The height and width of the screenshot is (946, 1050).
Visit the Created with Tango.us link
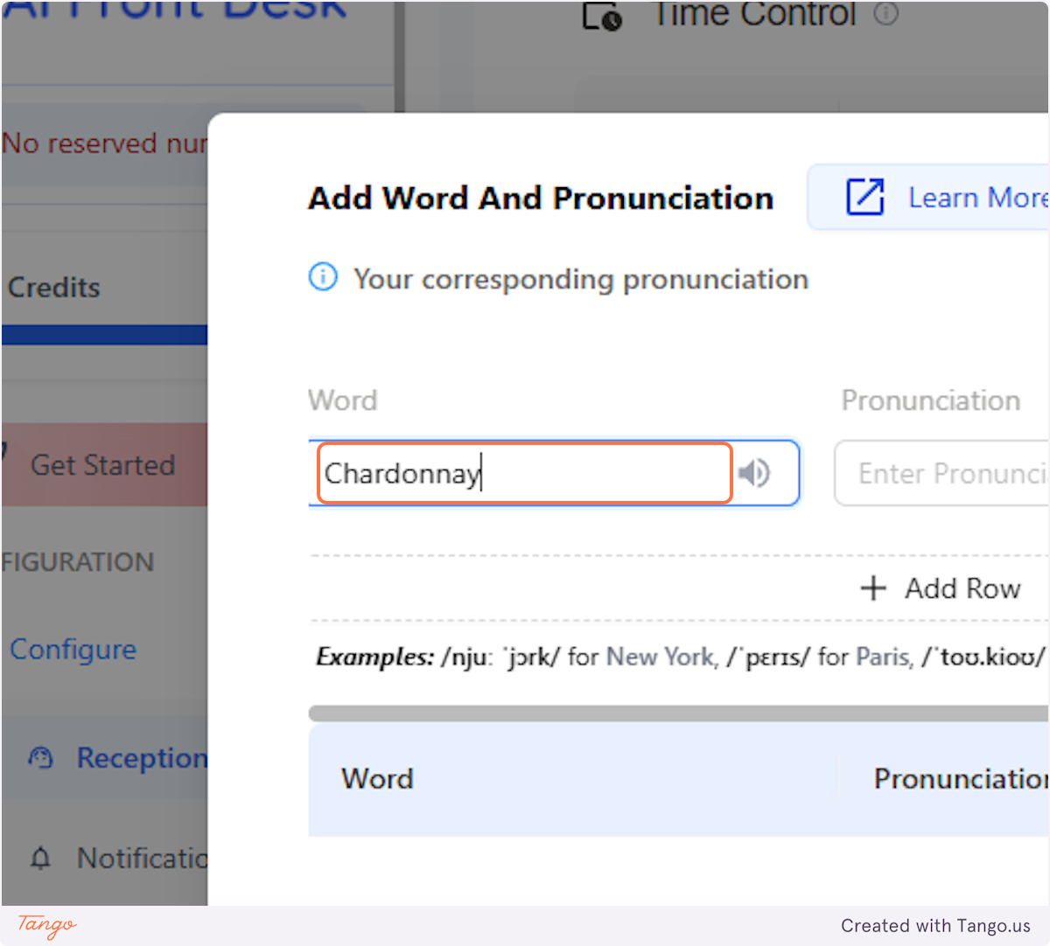click(x=935, y=926)
